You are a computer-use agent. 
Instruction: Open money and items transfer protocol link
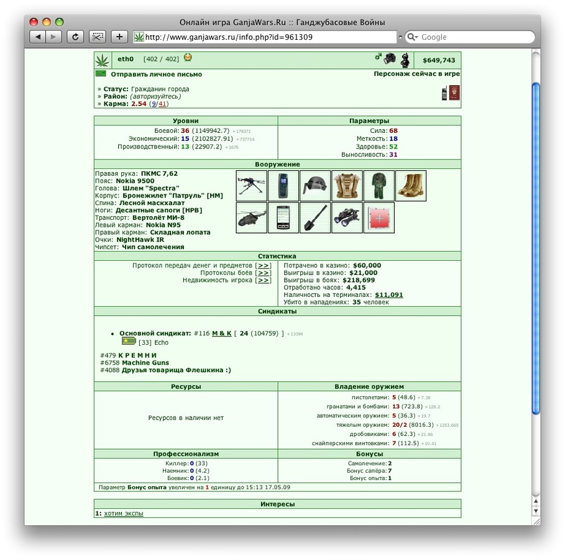[263, 265]
